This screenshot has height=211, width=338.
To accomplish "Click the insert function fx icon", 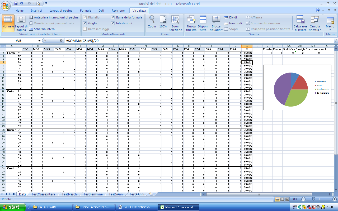I will [61, 41].
